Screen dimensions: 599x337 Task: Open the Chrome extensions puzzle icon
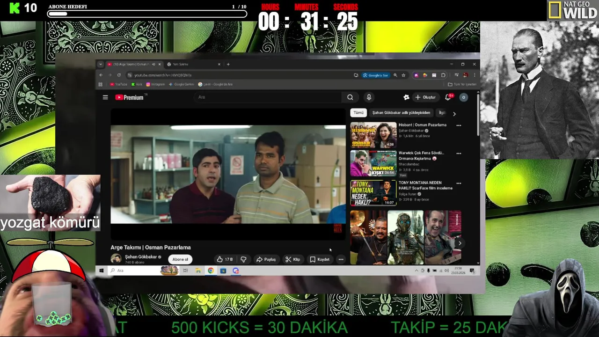443,75
